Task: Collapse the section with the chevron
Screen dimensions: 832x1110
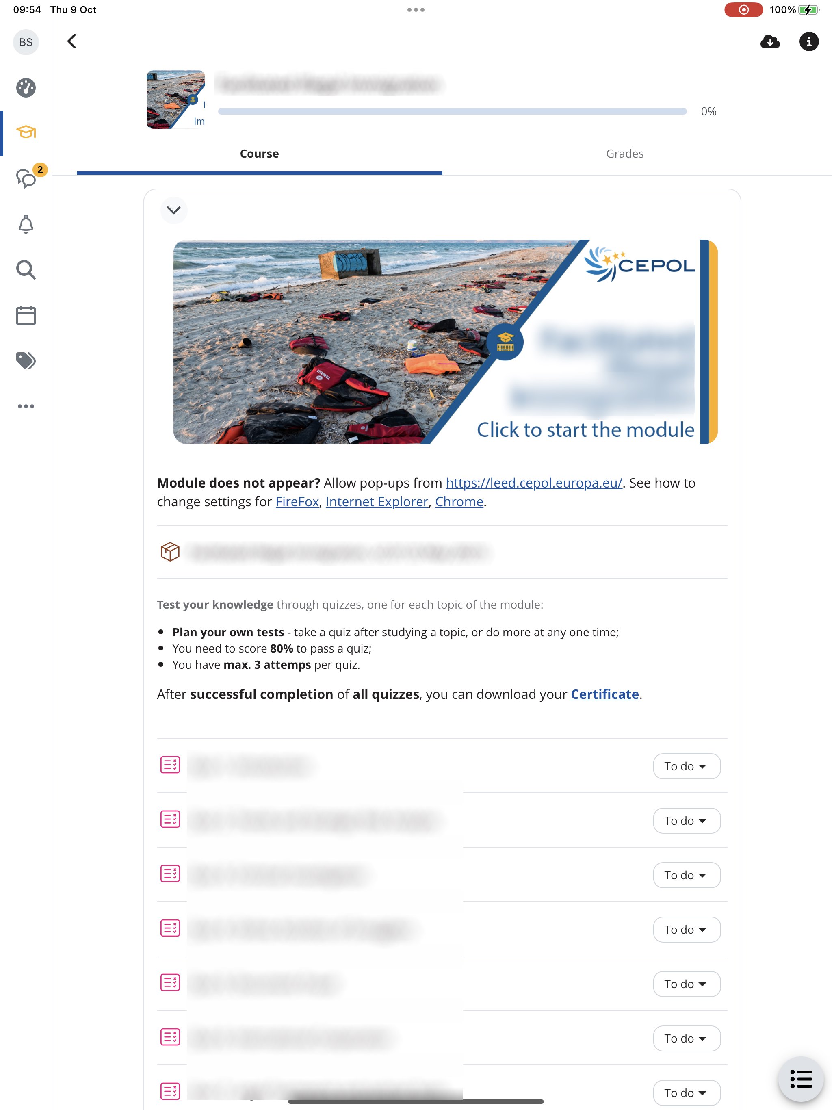Action: [x=173, y=210]
